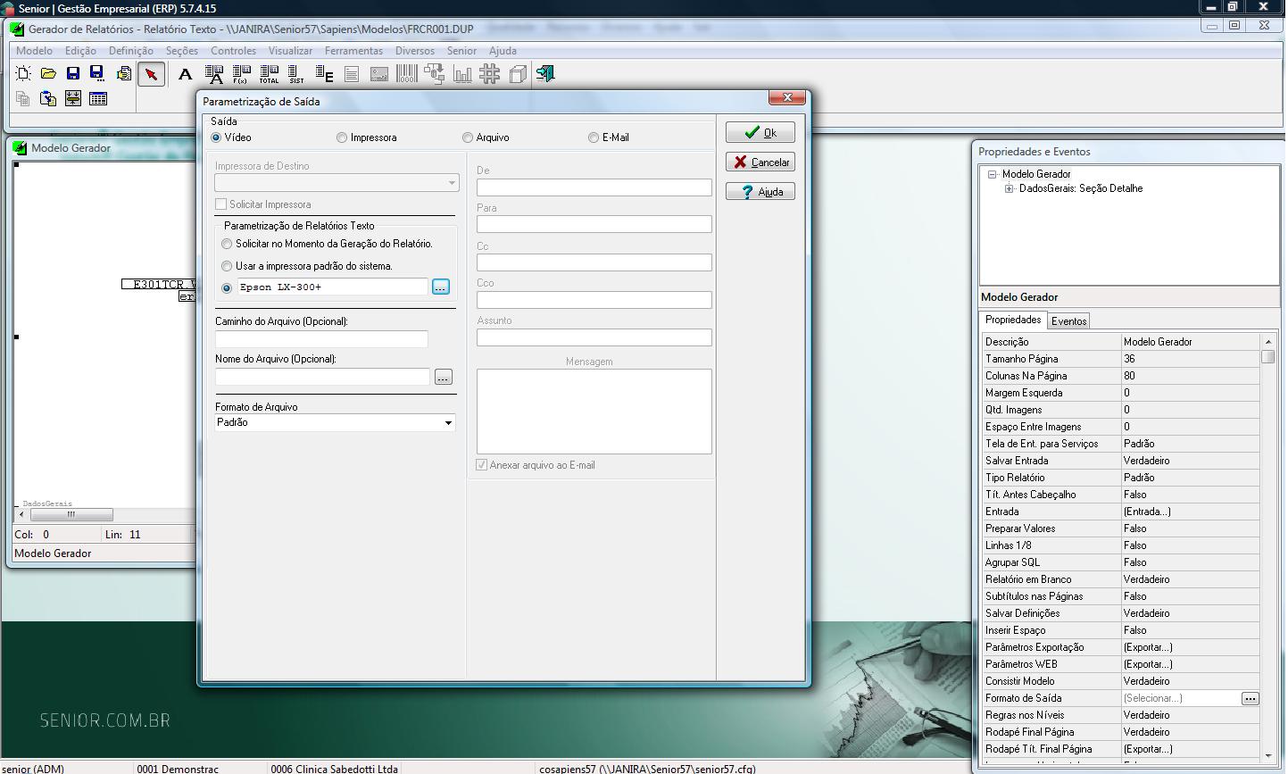Screen dimensions: 1288x774
Task: Open the Ferramentas menu
Action: pyautogui.click(x=353, y=51)
